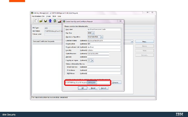
Task: Open the Key Database File menu
Action: pos(38,16)
